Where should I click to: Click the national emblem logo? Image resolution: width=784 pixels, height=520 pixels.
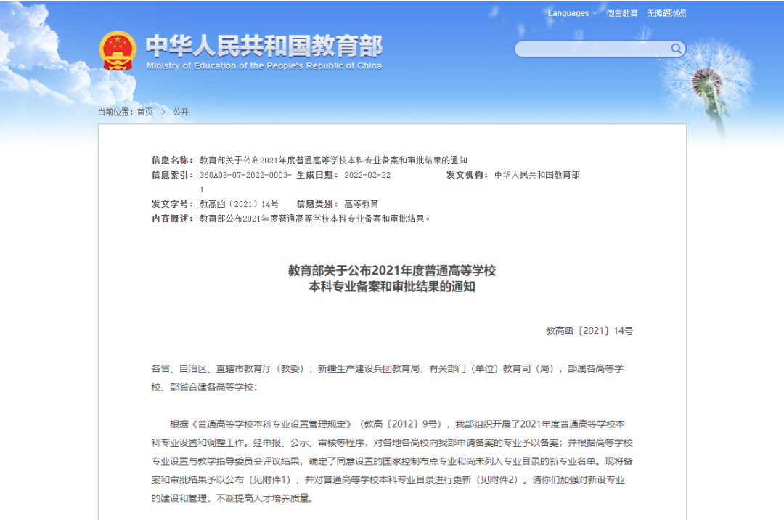[118, 49]
